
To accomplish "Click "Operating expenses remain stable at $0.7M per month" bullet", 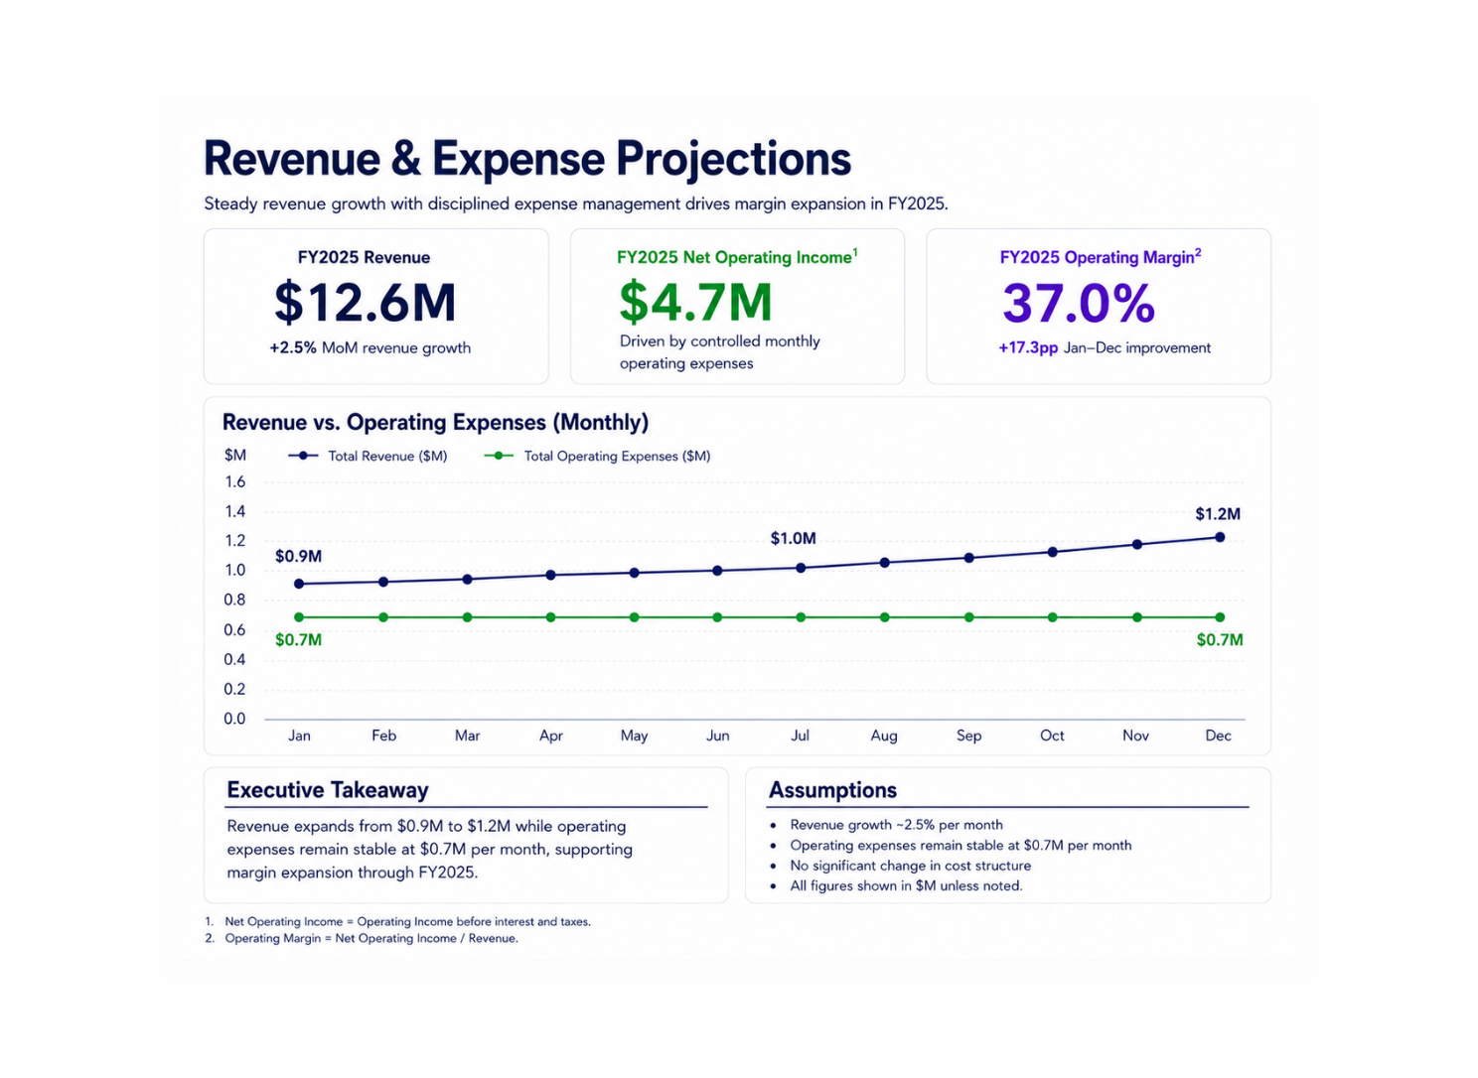I will pyautogui.click(x=961, y=846).
